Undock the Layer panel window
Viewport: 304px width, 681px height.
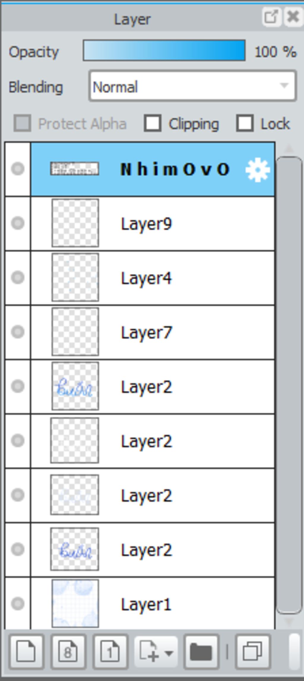271,16
